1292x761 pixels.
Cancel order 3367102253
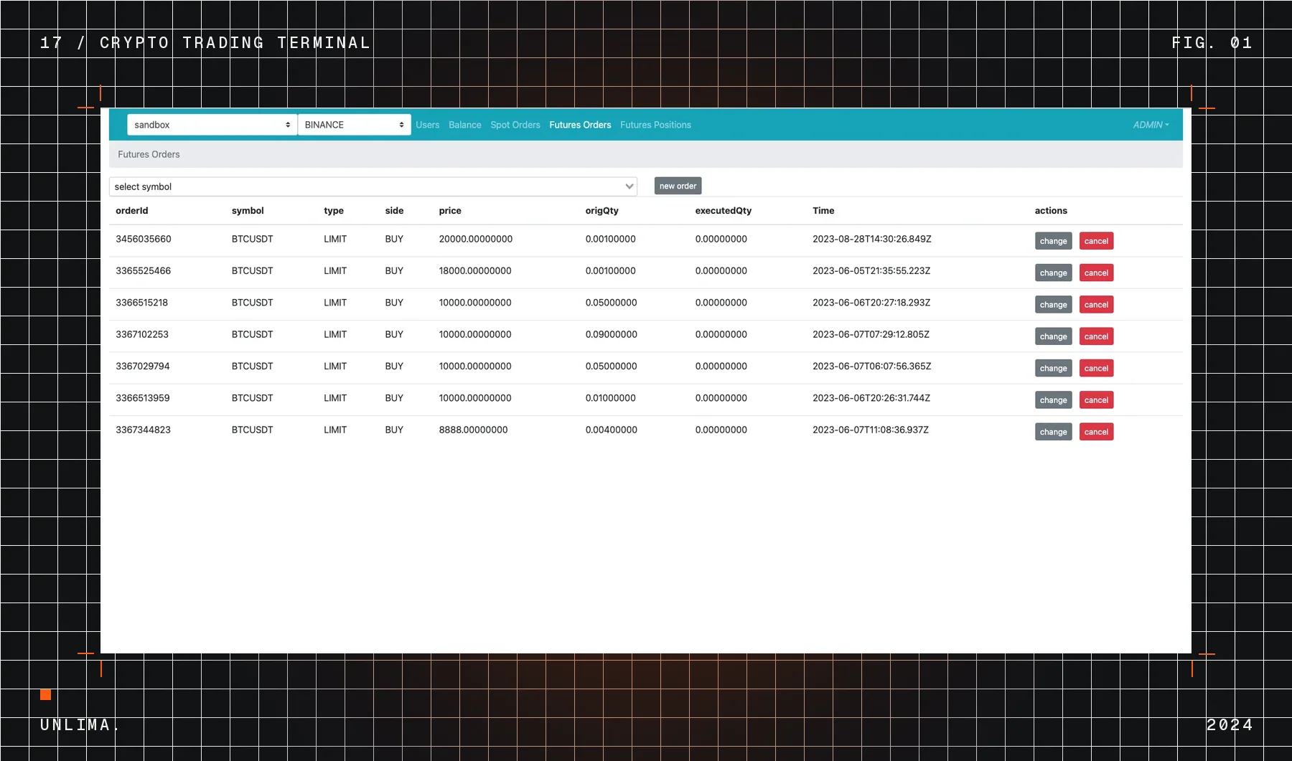click(x=1096, y=336)
